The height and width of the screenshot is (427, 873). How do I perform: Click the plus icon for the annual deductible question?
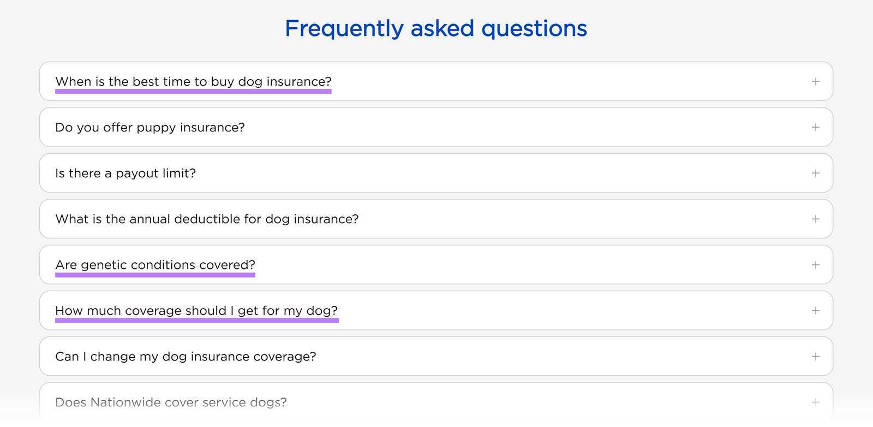pyautogui.click(x=816, y=219)
